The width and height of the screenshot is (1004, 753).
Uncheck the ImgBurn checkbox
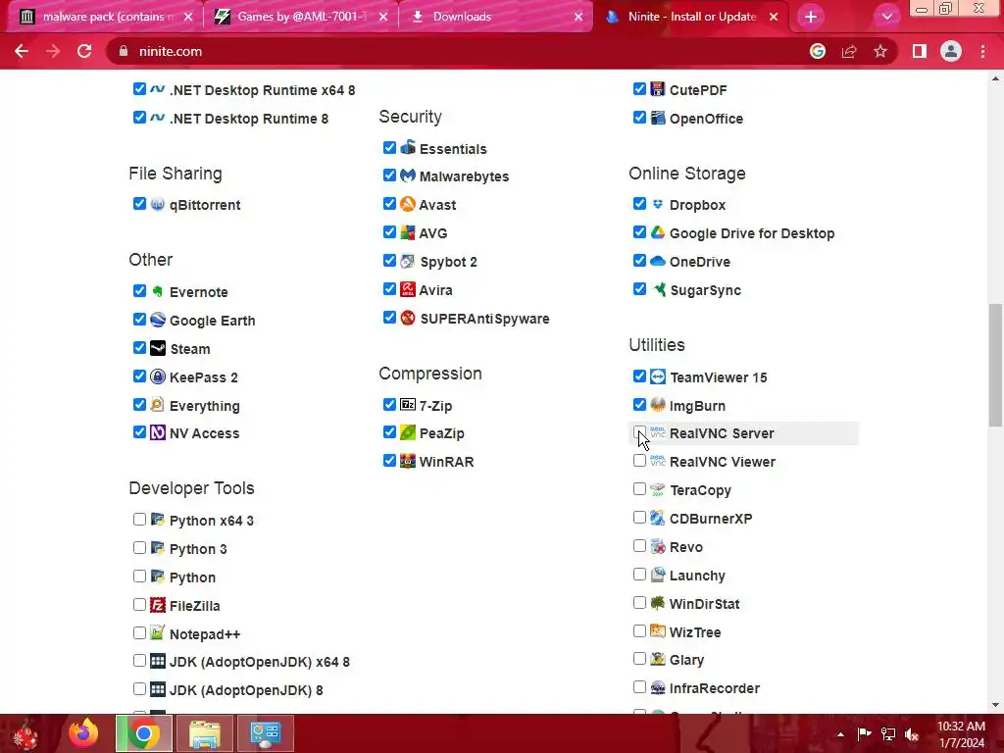pyautogui.click(x=639, y=405)
